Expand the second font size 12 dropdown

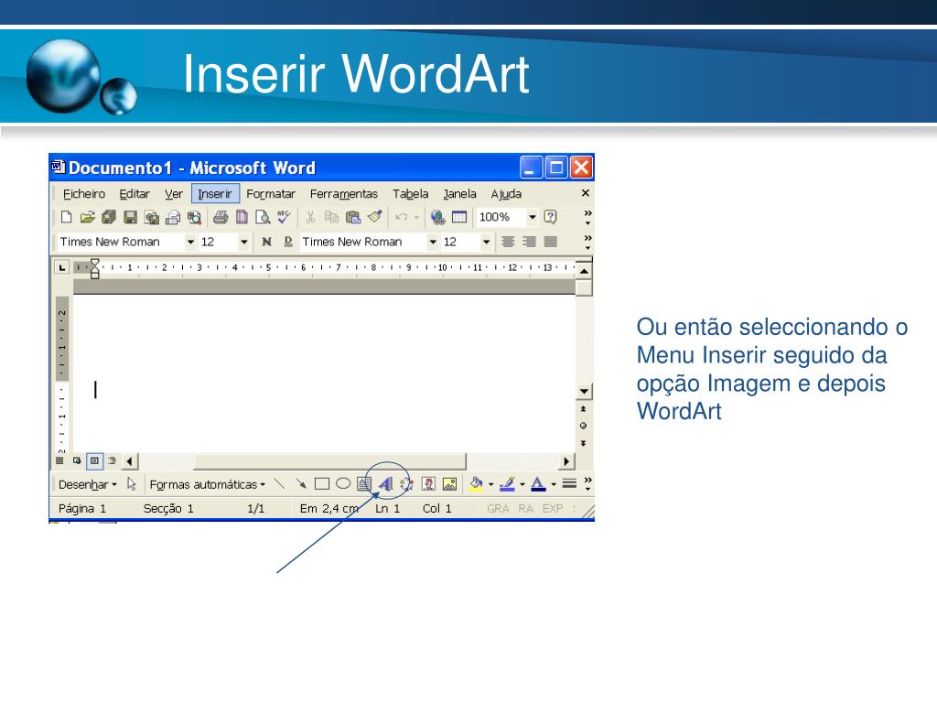pyautogui.click(x=487, y=242)
